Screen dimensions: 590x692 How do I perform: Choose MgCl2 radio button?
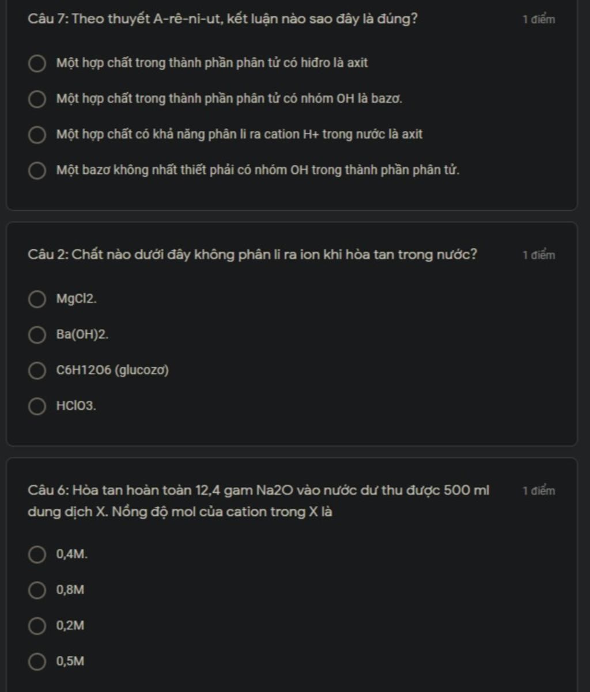(37, 299)
